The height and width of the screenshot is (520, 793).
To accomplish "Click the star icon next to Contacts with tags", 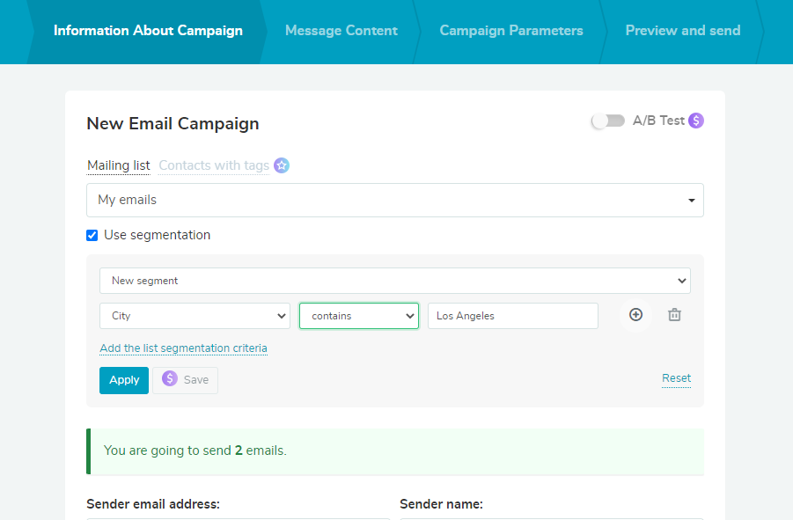I will click(281, 165).
